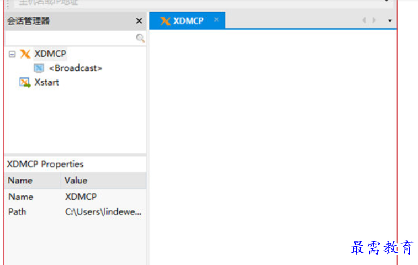The height and width of the screenshot is (265, 418).
Task: Select the C:\Users\lindewe... path value
Action: tap(103, 211)
